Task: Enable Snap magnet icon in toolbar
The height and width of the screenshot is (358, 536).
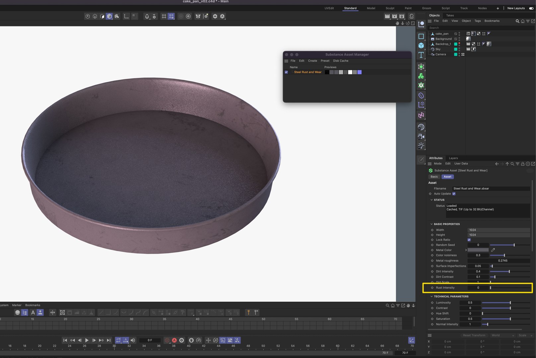Action: click(147, 16)
